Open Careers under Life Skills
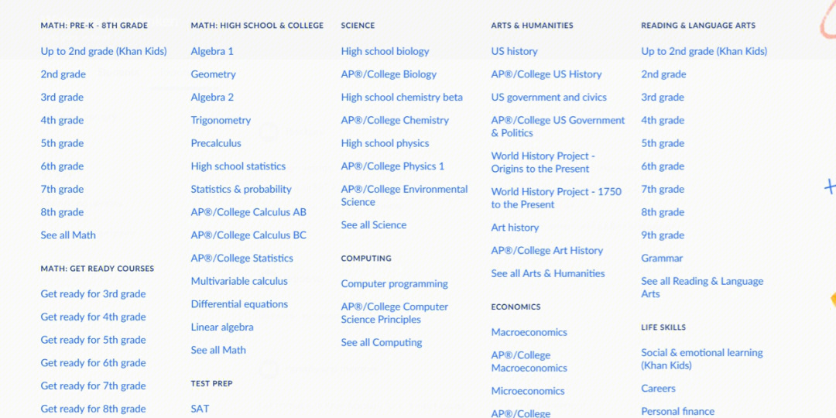The height and width of the screenshot is (418, 836). tap(659, 388)
